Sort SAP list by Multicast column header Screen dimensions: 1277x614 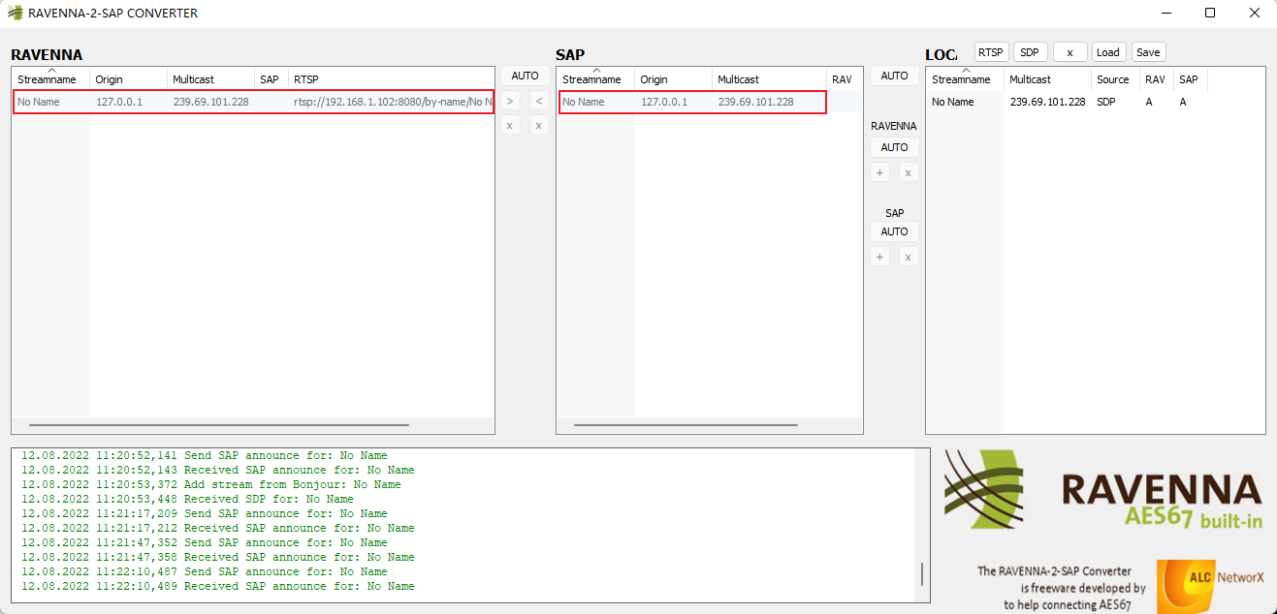pos(769,79)
